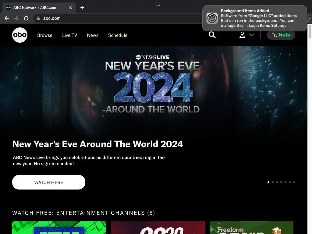Open the Browse menu
The height and width of the screenshot is (234, 312).
(45, 35)
